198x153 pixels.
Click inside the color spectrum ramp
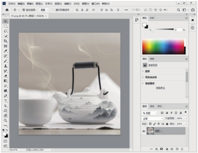point(163,47)
